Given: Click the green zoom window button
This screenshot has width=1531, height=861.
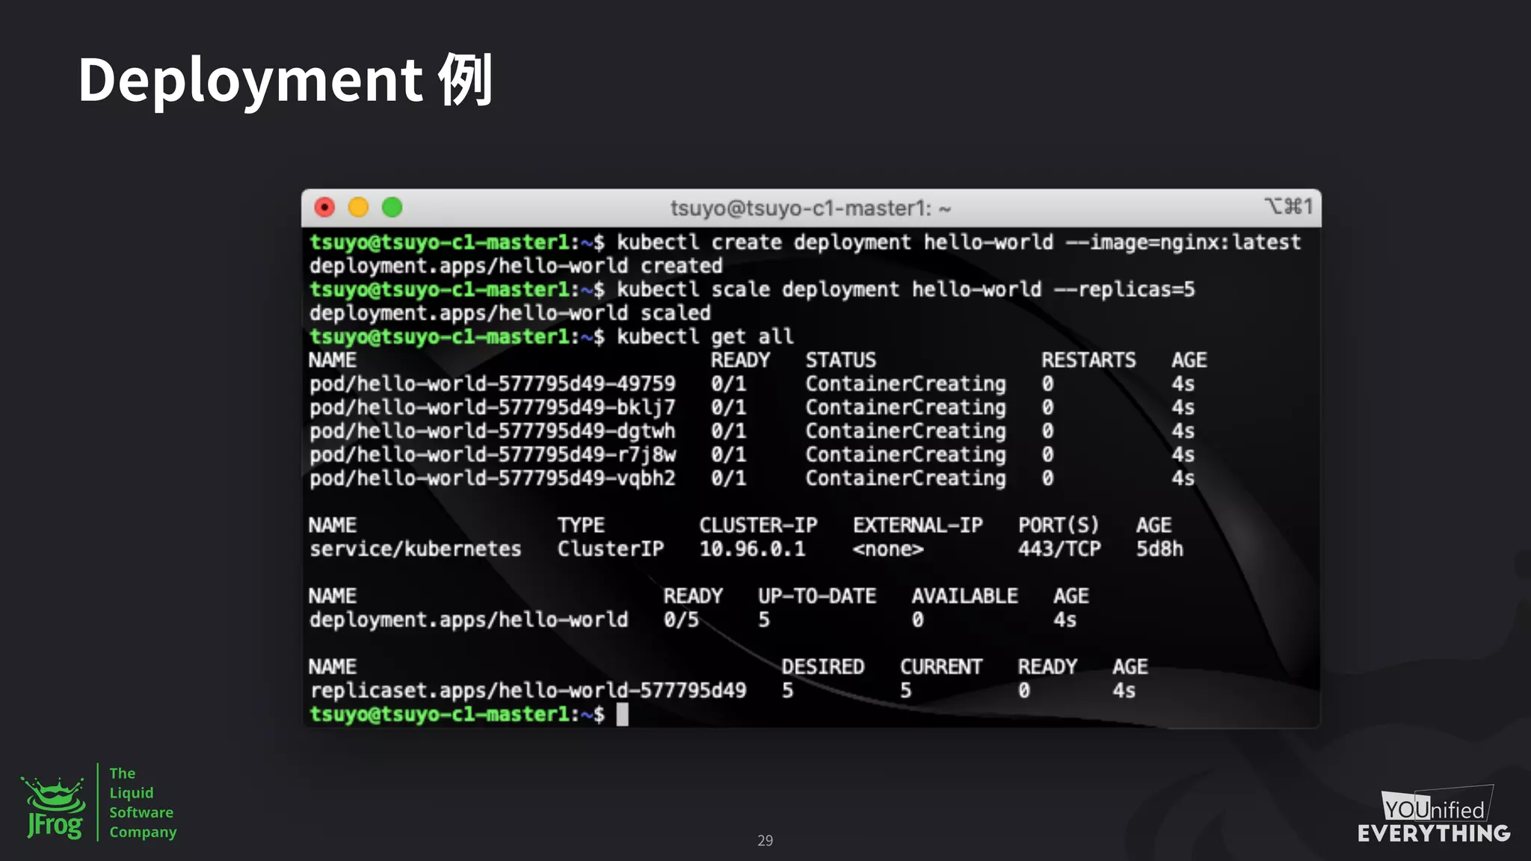Looking at the screenshot, I should [x=392, y=207].
